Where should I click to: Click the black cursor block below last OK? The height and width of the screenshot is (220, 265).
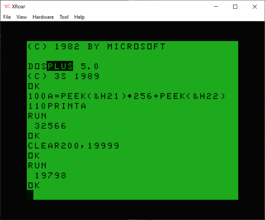(x=30, y=195)
